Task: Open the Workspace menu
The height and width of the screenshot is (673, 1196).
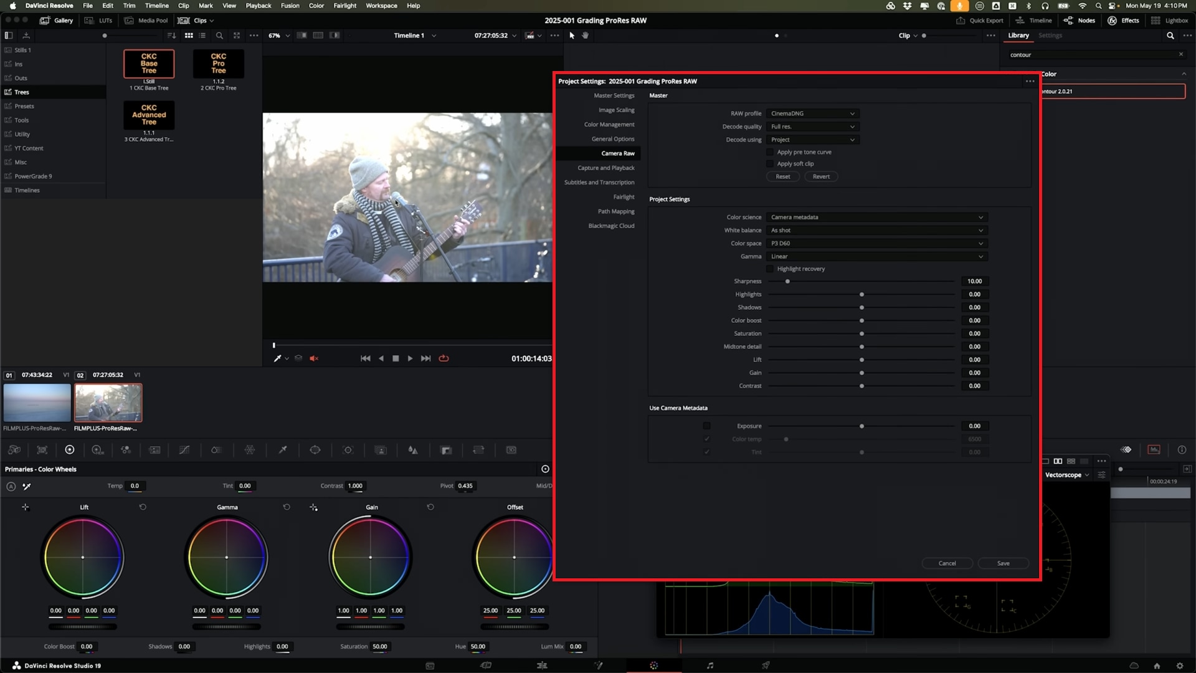Action: coord(381,6)
